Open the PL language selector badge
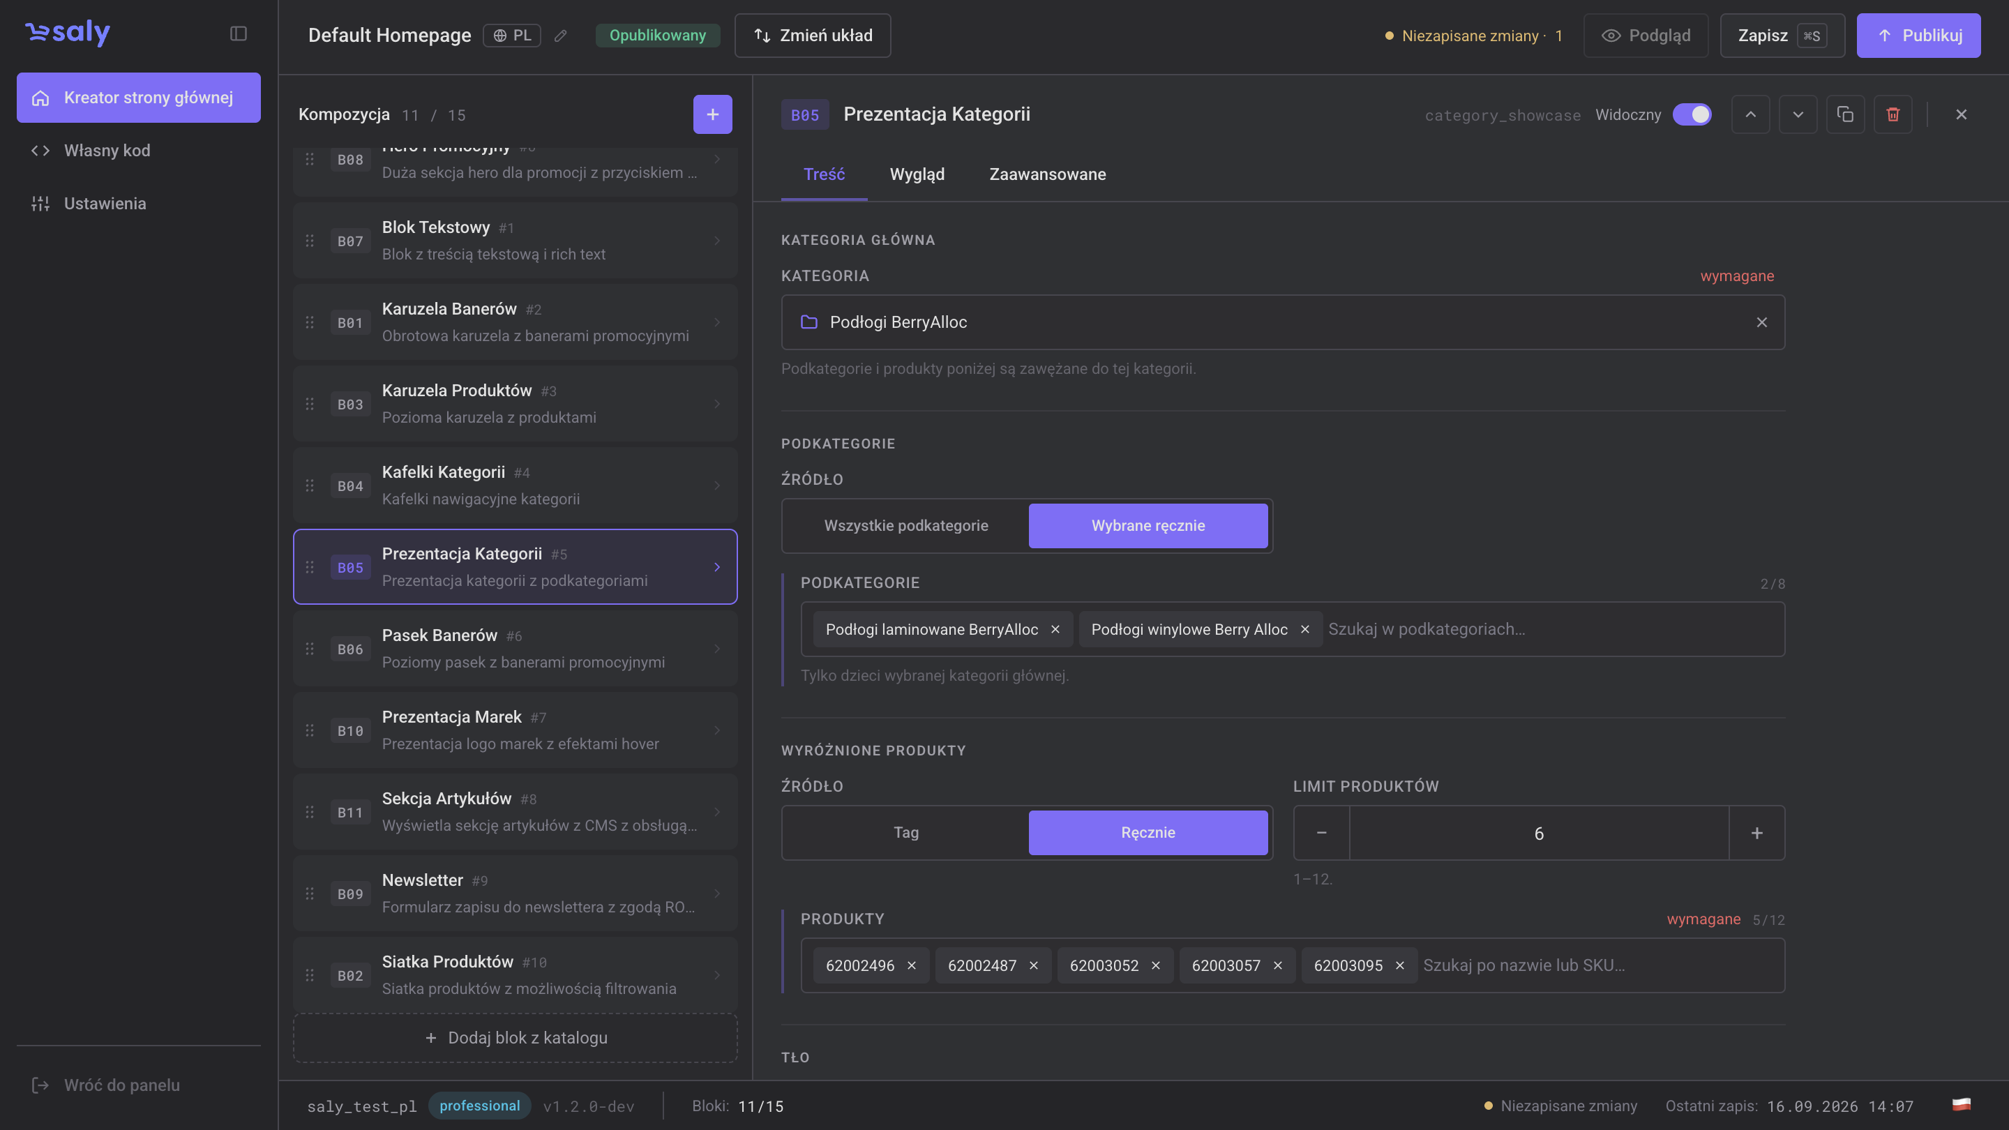Screen dimensions: 2009x1130 pos(511,36)
